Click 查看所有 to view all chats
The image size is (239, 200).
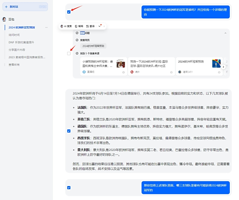pos(14,65)
